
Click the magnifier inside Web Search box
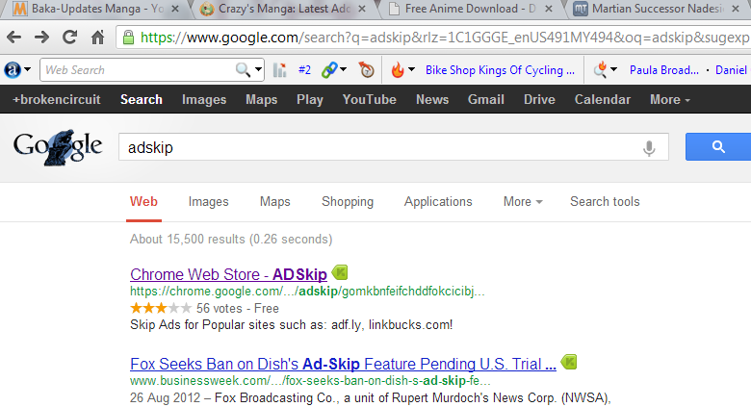point(243,70)
